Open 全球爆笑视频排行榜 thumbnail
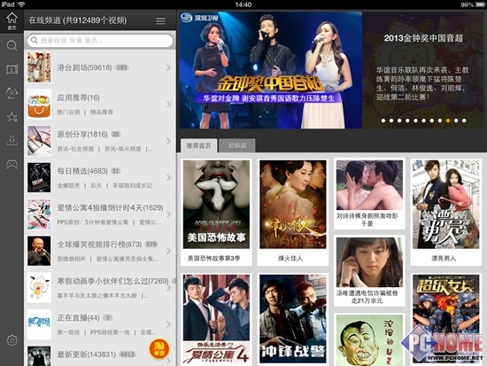The width and height of the screenshot is (487, 366). tap(39, 251)
